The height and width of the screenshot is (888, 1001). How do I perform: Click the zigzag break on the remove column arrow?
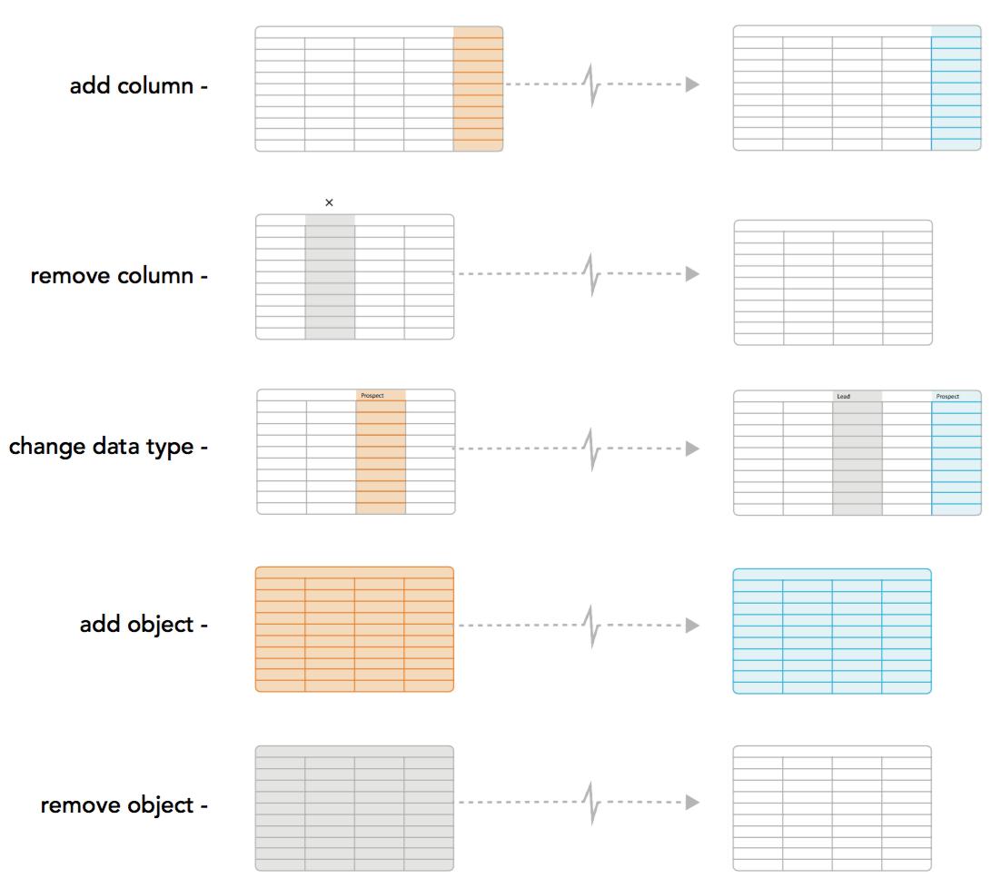coord(594,274)
